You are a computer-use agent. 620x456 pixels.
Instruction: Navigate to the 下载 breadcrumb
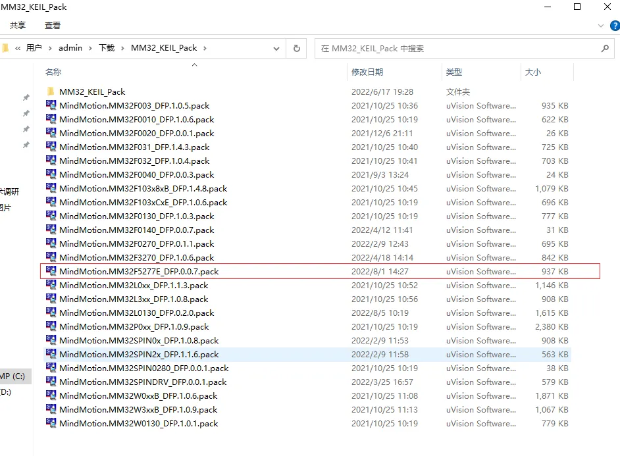pos(107,48)
